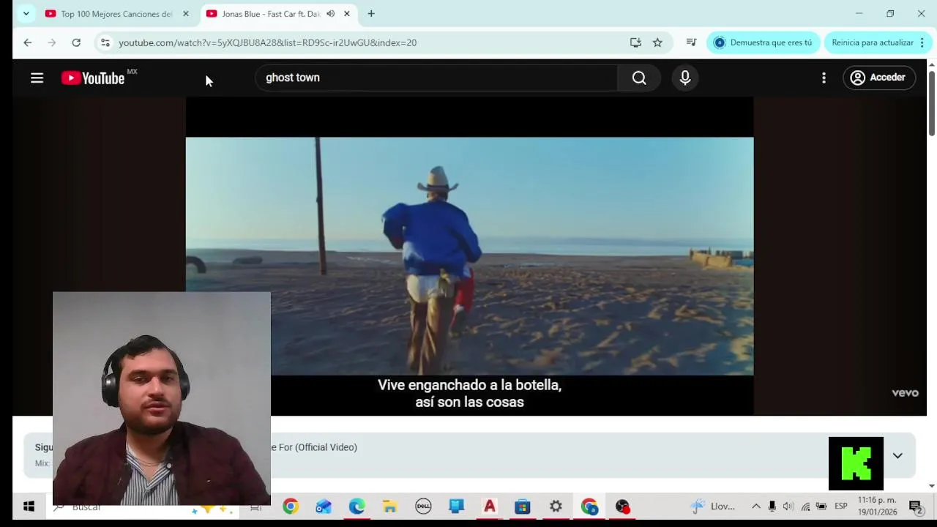This screenshot has height=527, width=937.
Task: Bookmark this page with the star
Action: [x=657, y=42]
